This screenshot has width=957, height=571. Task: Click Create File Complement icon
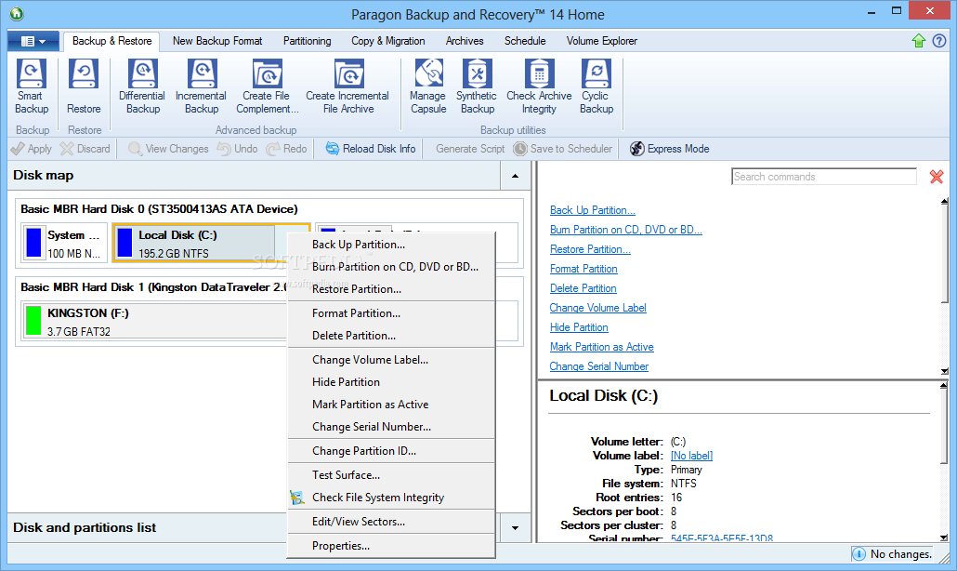pyautogui.click(x=268, y=86)
